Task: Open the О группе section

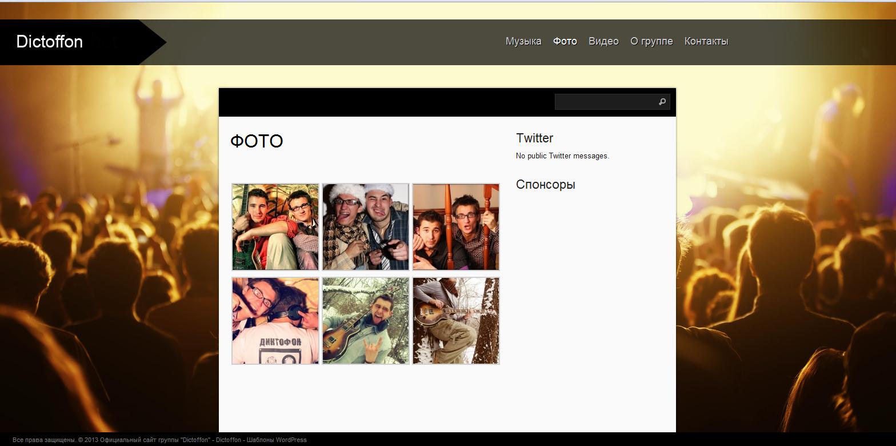Action: 651,41
